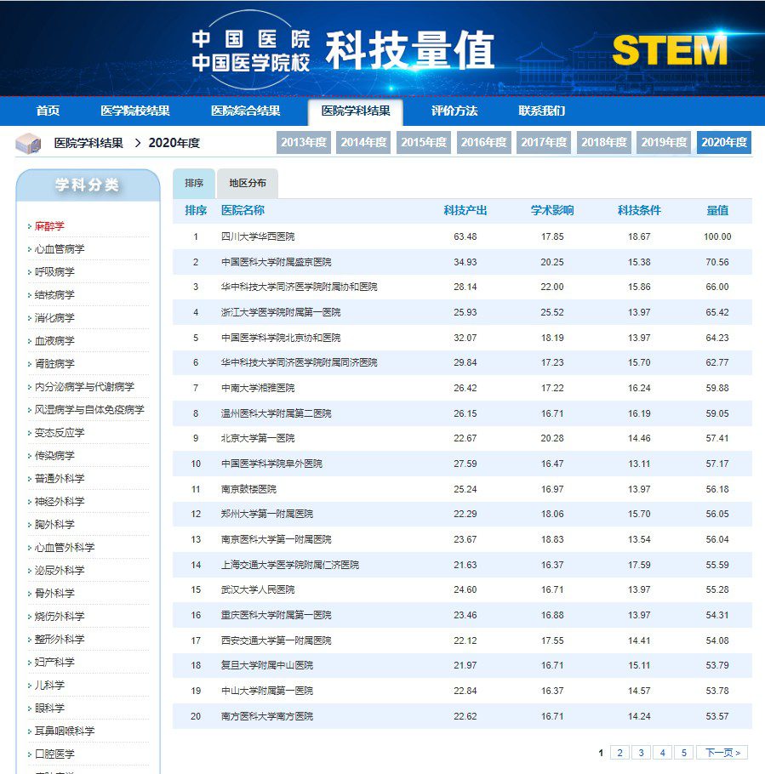Open 口腔医学 subject ranking
The height and width of the screenshot is (774, 765).
coord(54,754)
